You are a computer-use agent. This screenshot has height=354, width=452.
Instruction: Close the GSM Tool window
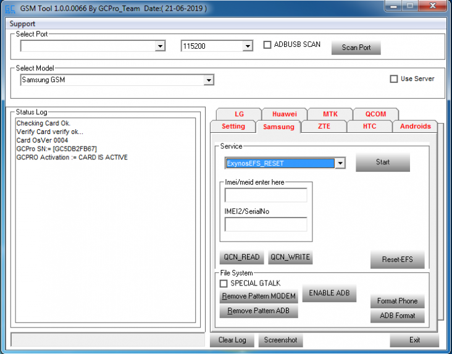pos(432,6)
